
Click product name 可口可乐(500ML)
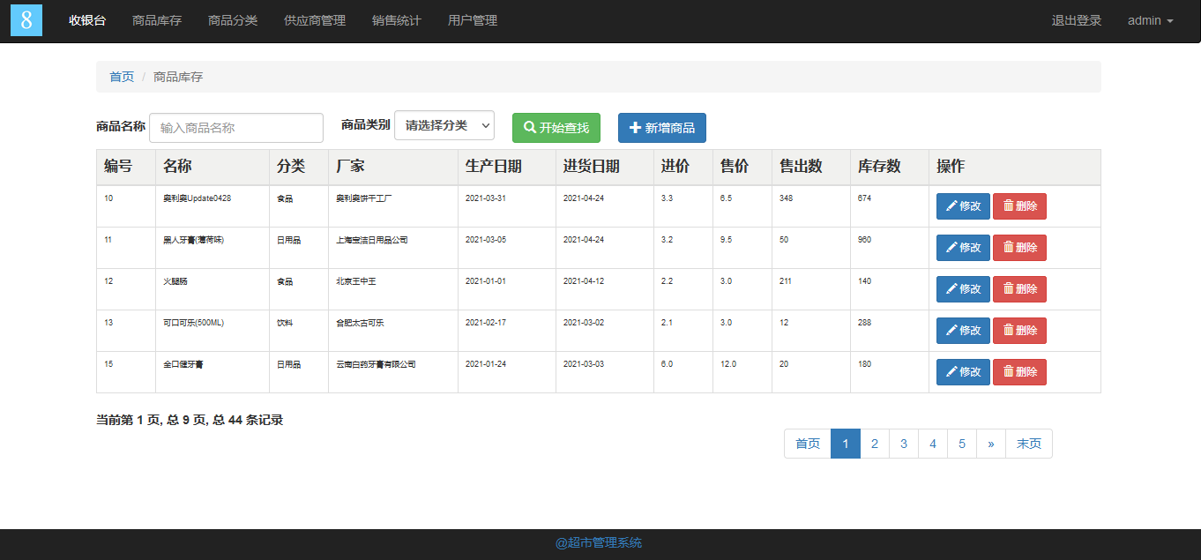[x=193, y=323]
